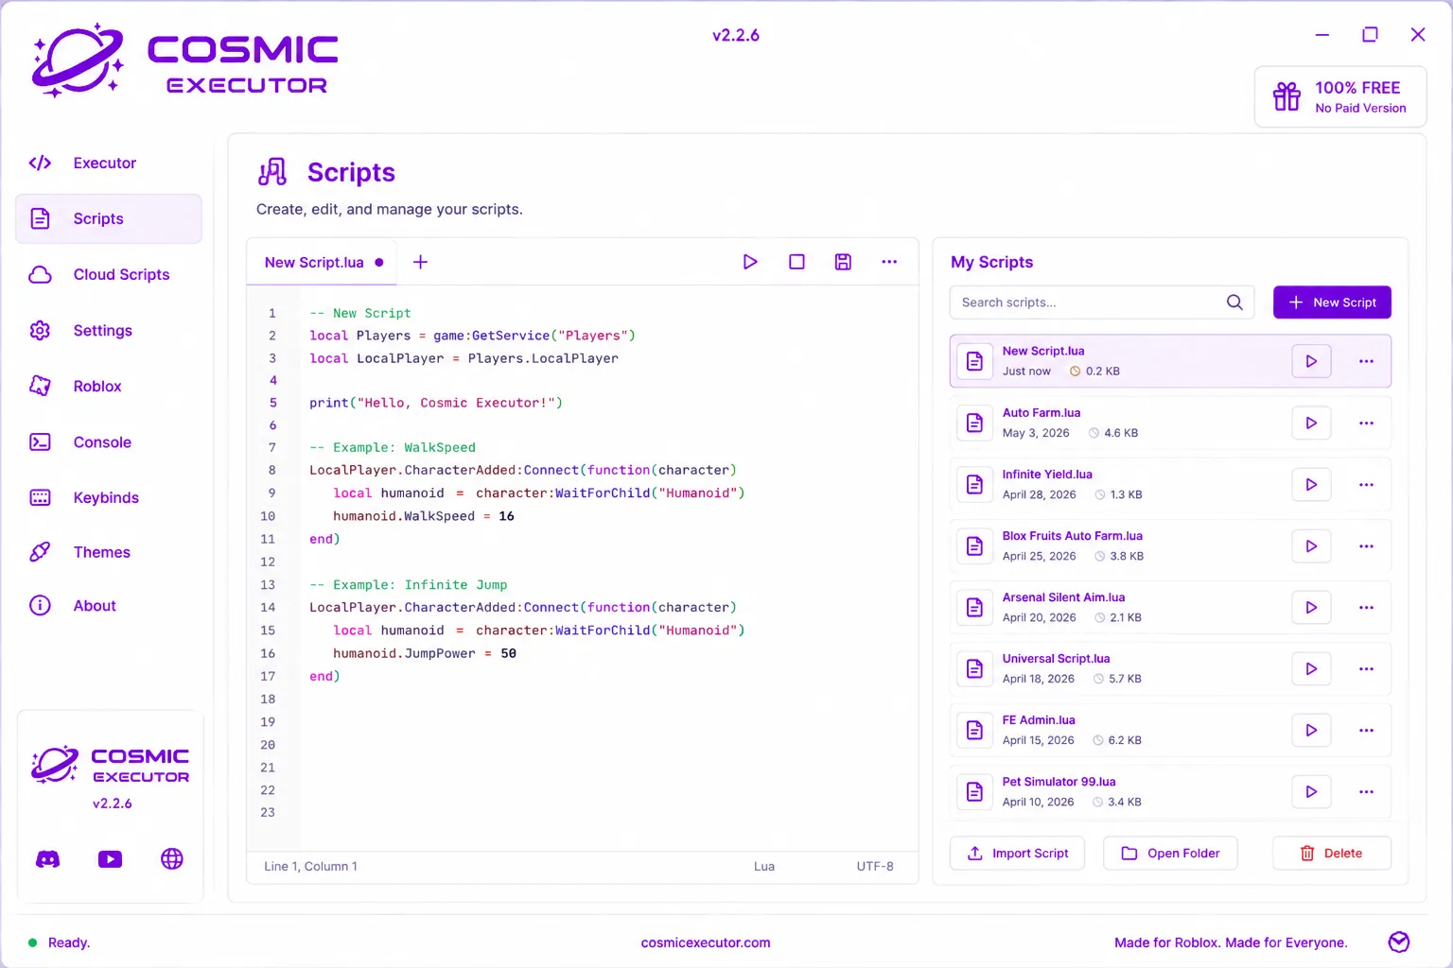The width and height of the screenshot is (1453, 968).
Task: Run Arsenal Silent Aim.lua script
Action: point(1311,607)
